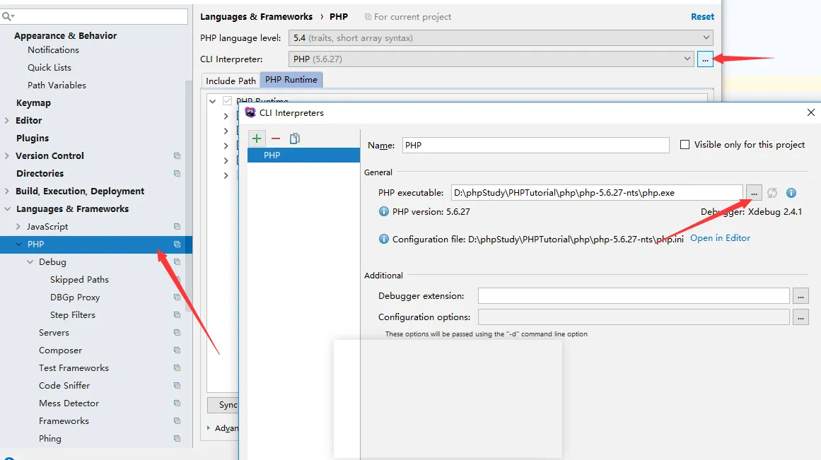Open CLI Interpreter browse button
The height and width of the screenshot is (460, 821).
(705, 59)
